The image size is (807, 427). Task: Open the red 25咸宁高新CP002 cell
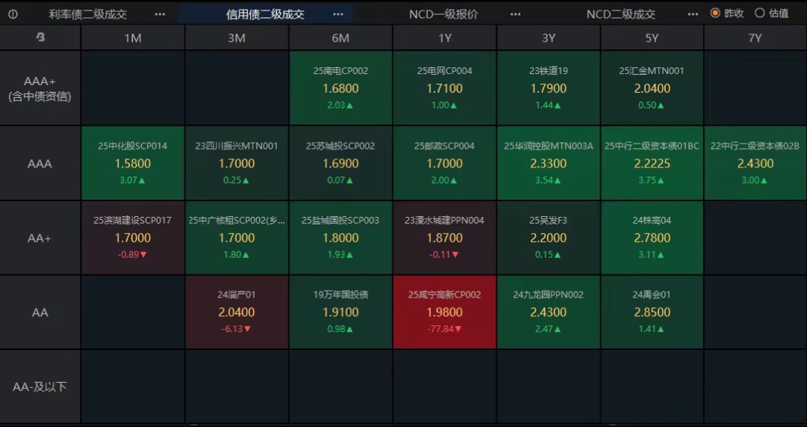[x=445, y=312]
